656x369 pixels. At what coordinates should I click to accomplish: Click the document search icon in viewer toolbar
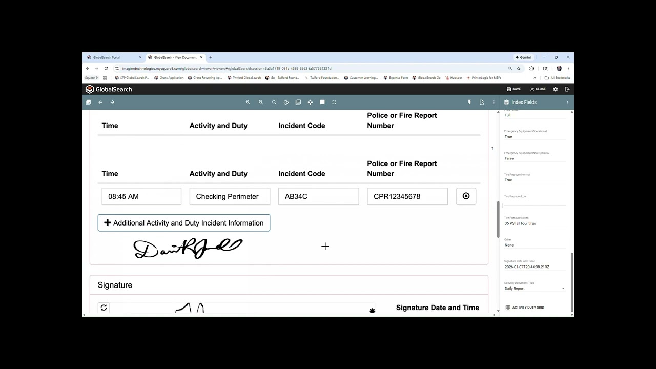click(x=482, y=102)
